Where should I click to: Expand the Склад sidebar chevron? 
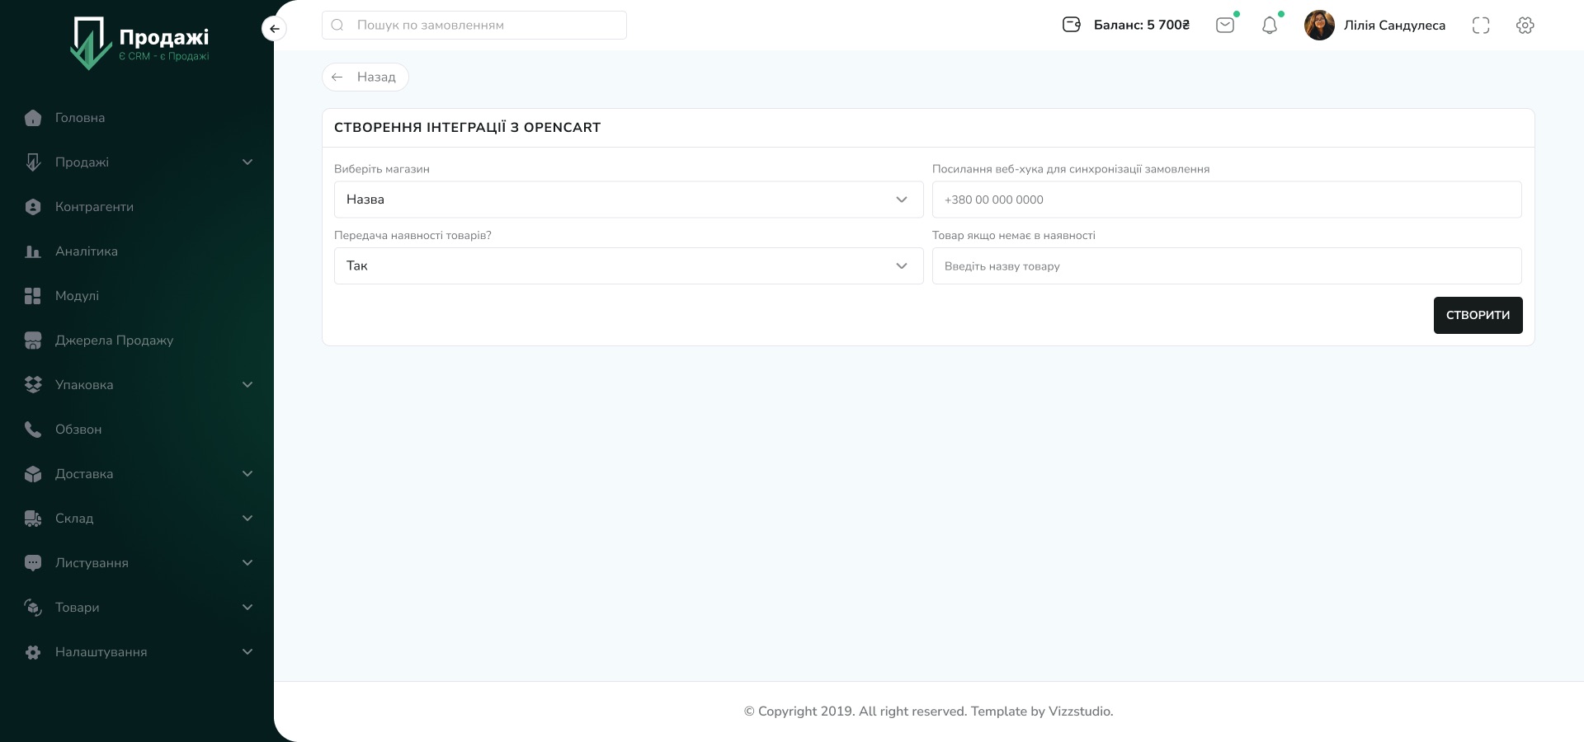pyautogui.click(x=247, y=519)
